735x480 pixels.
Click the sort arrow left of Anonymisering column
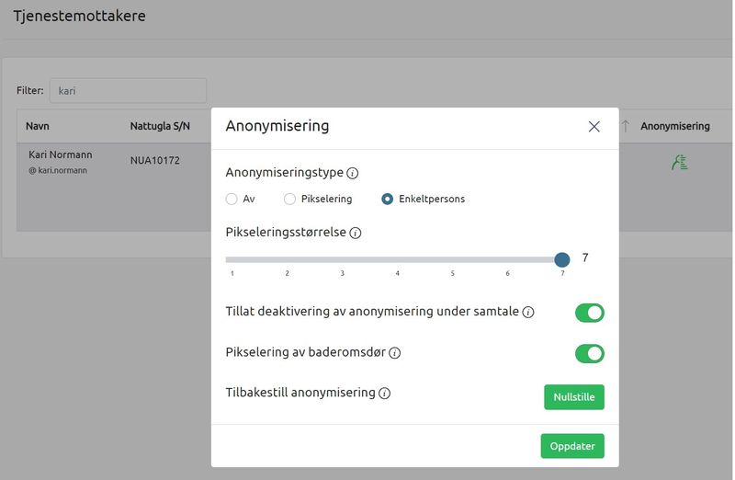tap(626, 127)
